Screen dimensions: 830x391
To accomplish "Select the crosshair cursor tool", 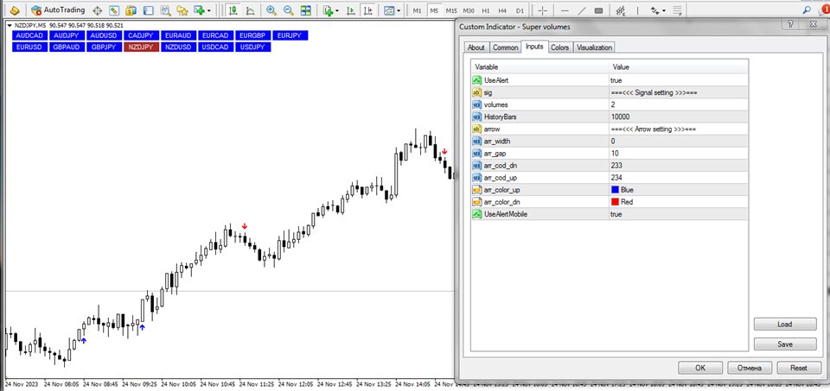I will (x=543, y=10).
